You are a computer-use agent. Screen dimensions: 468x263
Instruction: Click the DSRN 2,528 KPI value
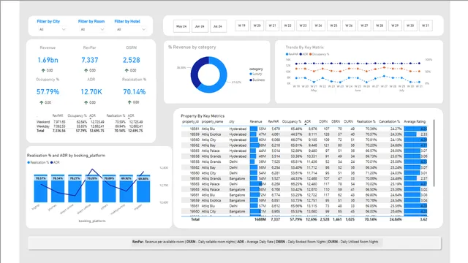point(132,60)
